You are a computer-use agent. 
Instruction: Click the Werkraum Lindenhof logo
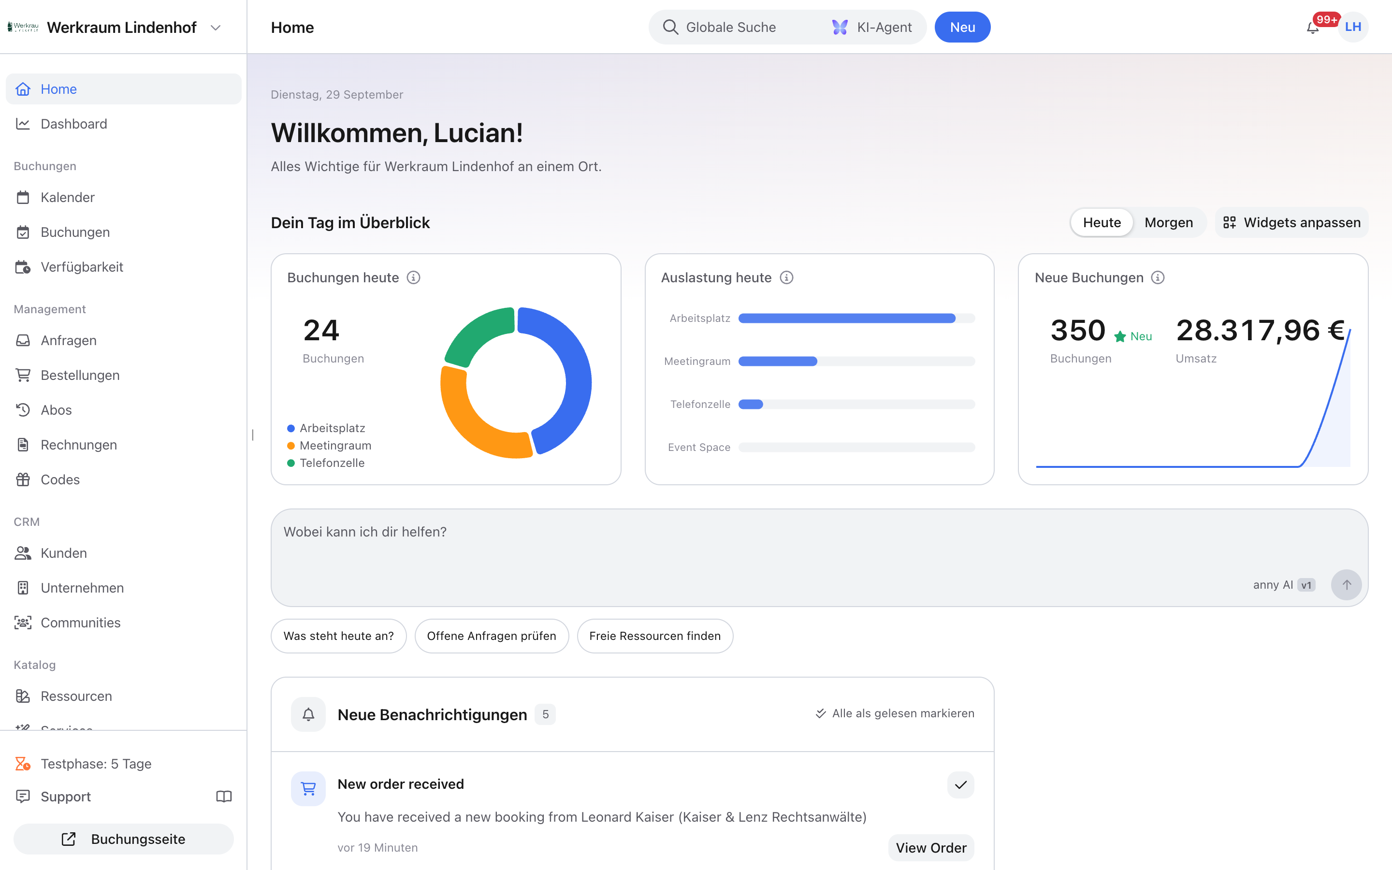[x=23, y=27]
